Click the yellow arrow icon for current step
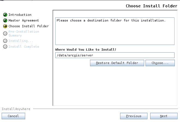The width and height of the screenshot is (180, 122). point(5,26)
